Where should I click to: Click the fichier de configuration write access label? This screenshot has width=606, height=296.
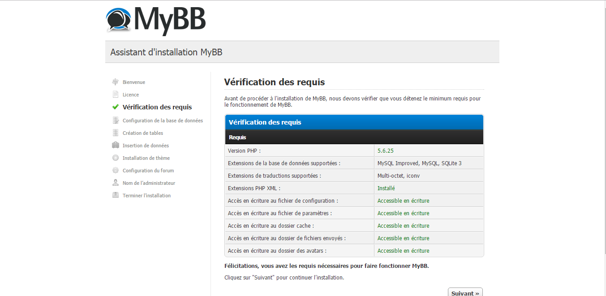(x=283, y=201)
